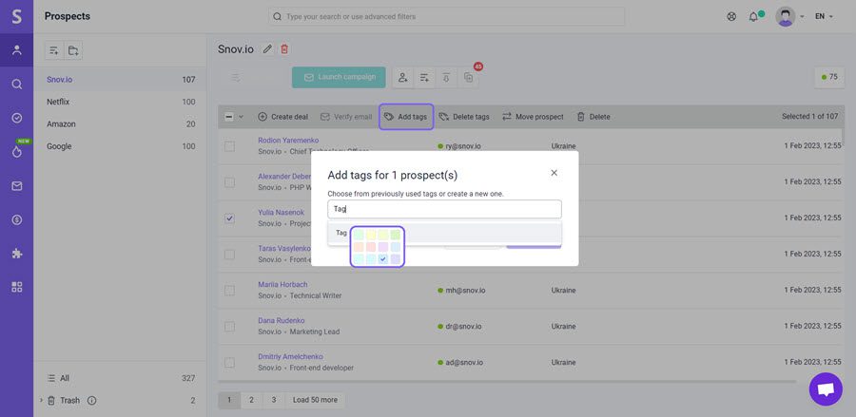Viewport: 856px width, 417px height.
Task: Click Add tags in the action bar
Action: [405, 117]
